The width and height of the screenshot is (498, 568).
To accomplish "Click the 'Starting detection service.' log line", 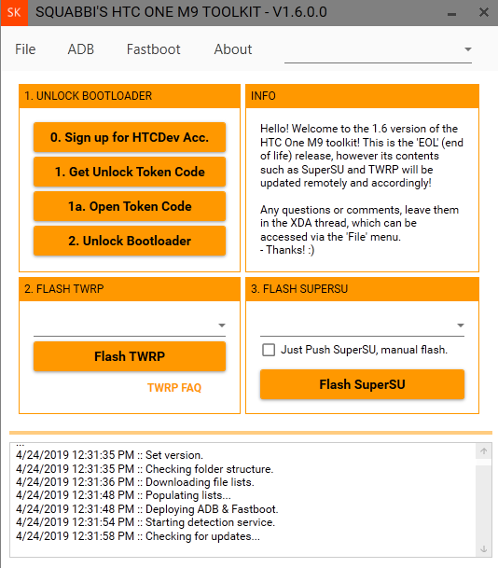I will point(145,522).
